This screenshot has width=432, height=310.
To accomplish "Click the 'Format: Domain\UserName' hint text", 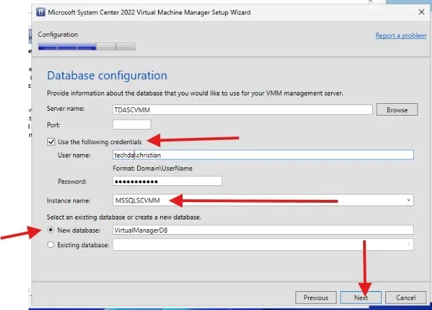I will (x=153, y=169).
